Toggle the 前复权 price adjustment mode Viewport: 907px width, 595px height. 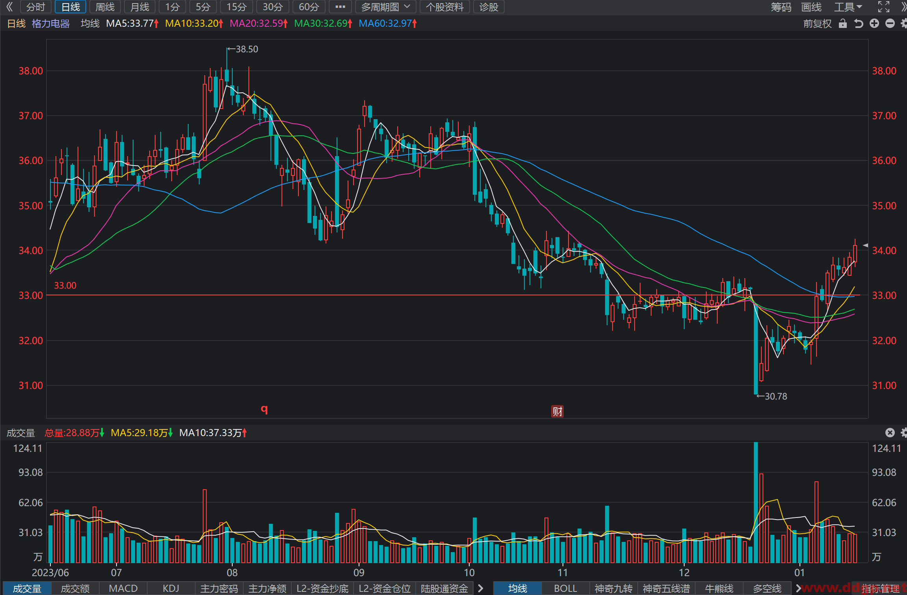(818, 24)
